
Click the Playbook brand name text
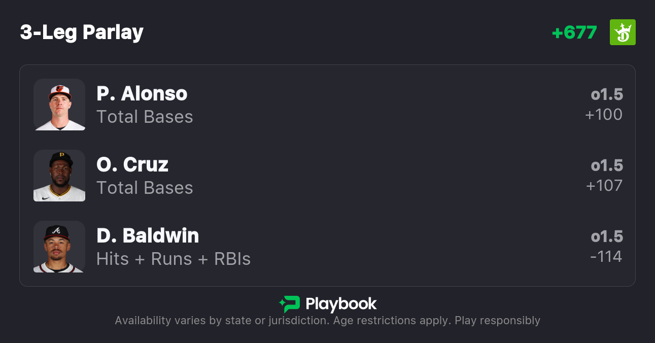[x=341, y=304]
